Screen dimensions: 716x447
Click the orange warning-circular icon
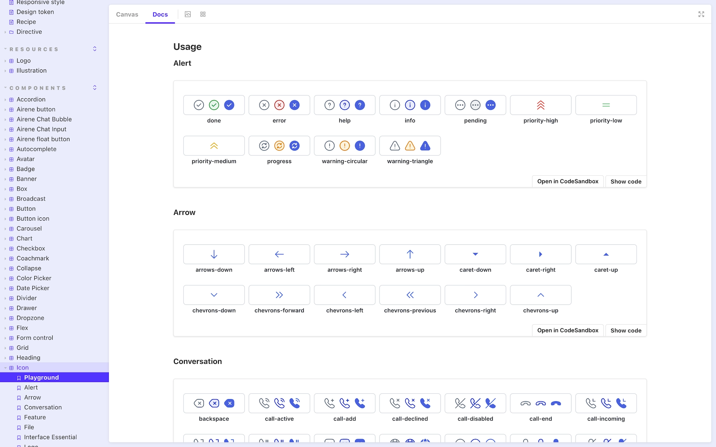point(345,146)
